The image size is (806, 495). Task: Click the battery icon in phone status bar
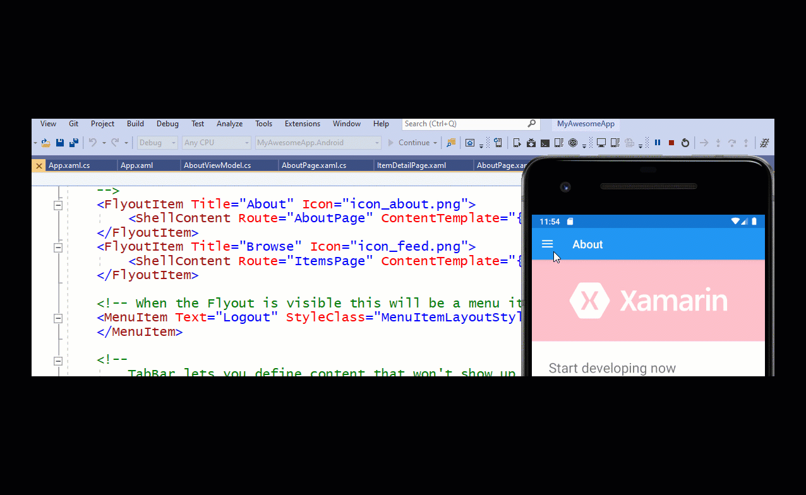coord(754,221)
